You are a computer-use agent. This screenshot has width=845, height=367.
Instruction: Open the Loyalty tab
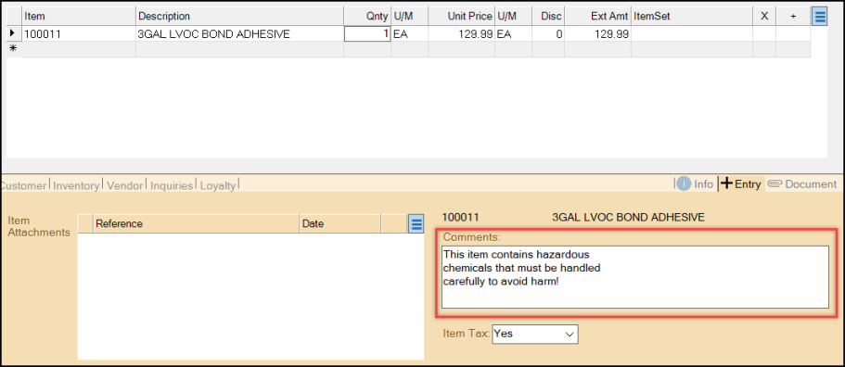218,185
